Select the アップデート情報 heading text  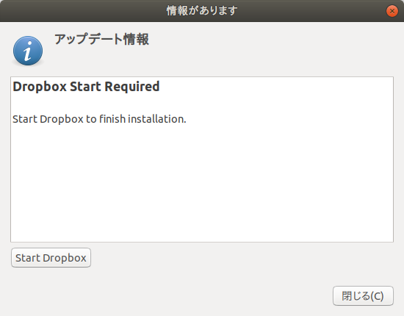[x=101, y=39]
